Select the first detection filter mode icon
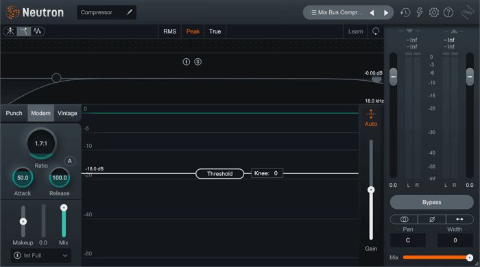The image size is (480, 267). click(10, 31)
